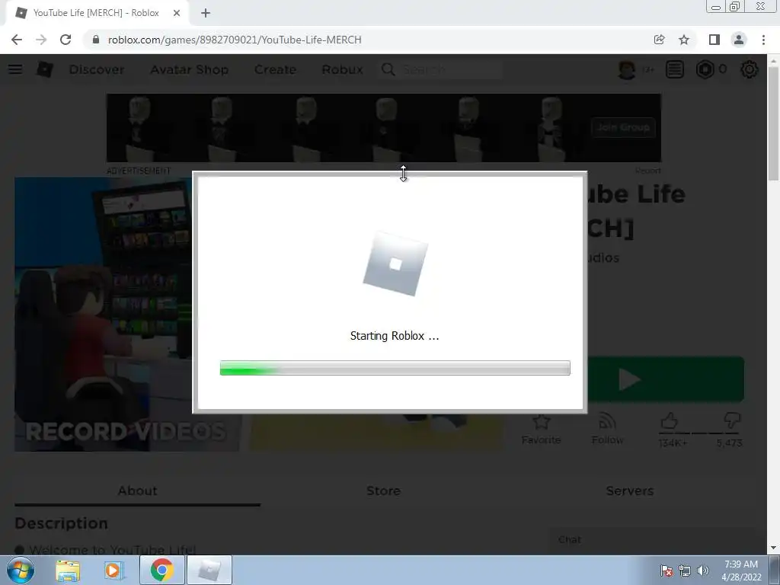Click the green Play game button
Image resolution: width=780 pixels, height=585 pixels.
(x=666, y=379)
